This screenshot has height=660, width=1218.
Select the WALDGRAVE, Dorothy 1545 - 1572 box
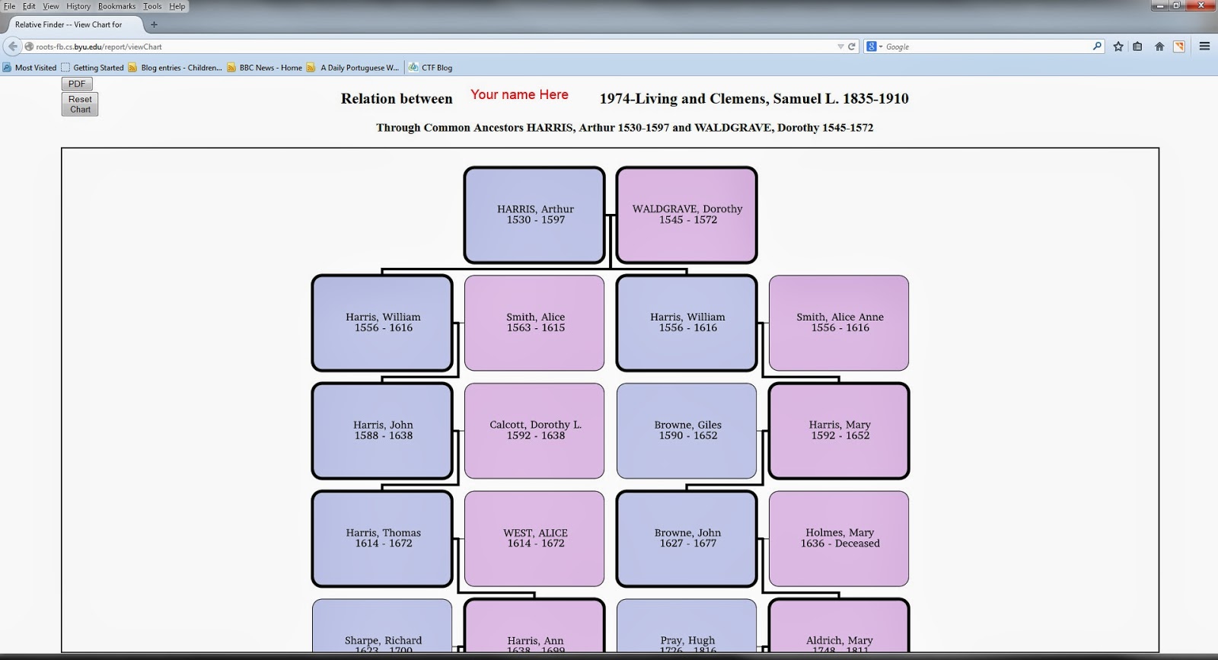(687, 215)
